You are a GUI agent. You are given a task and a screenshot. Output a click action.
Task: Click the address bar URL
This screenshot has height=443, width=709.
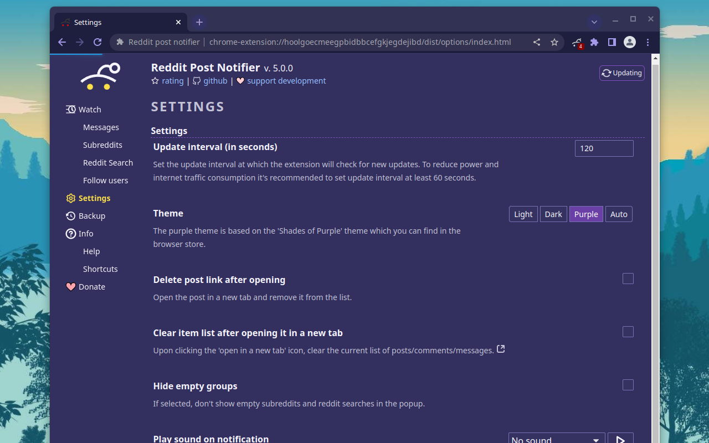click(x=360, y=42)
